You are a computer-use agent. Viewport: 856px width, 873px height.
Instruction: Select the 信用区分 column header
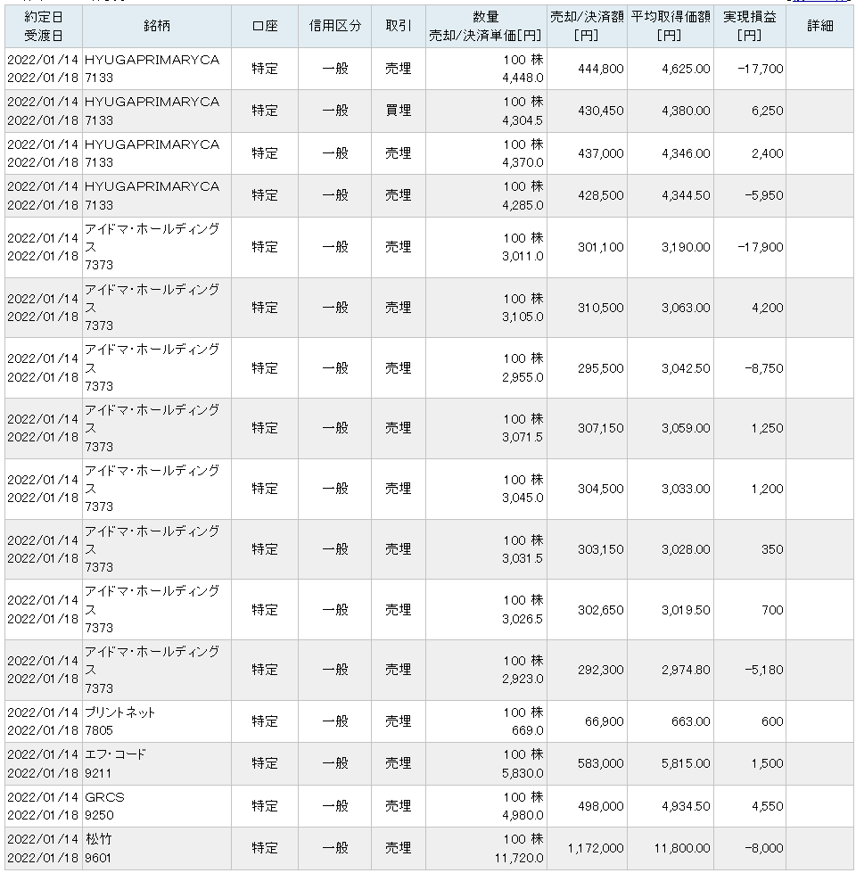(x=335, y=26)
